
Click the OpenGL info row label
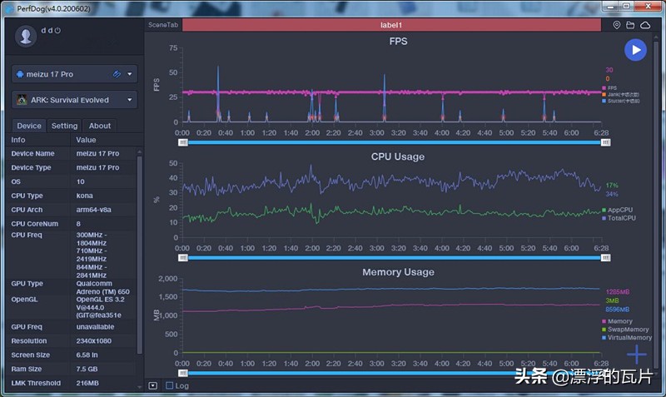tap(24, 299)
